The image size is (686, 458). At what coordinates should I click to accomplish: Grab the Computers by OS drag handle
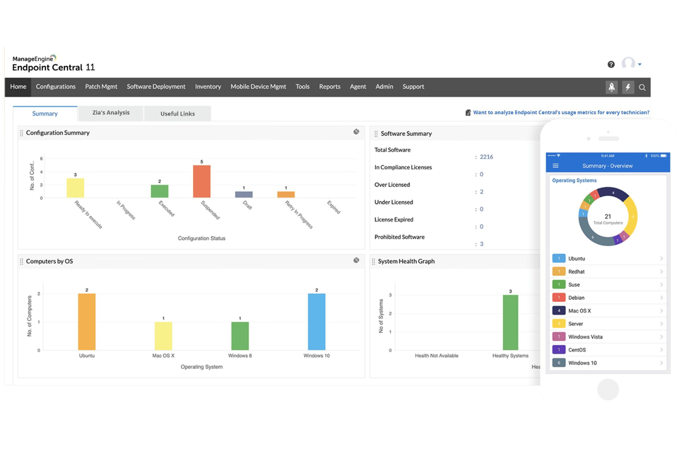coord(21,262)
